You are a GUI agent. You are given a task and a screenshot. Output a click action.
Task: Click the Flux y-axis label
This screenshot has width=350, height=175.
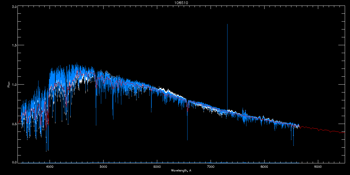[x=9, y=84]
